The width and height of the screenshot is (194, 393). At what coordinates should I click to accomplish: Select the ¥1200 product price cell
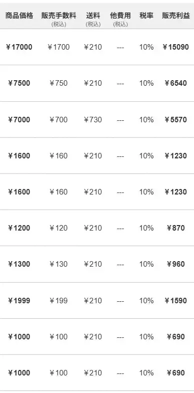point(19,228)
